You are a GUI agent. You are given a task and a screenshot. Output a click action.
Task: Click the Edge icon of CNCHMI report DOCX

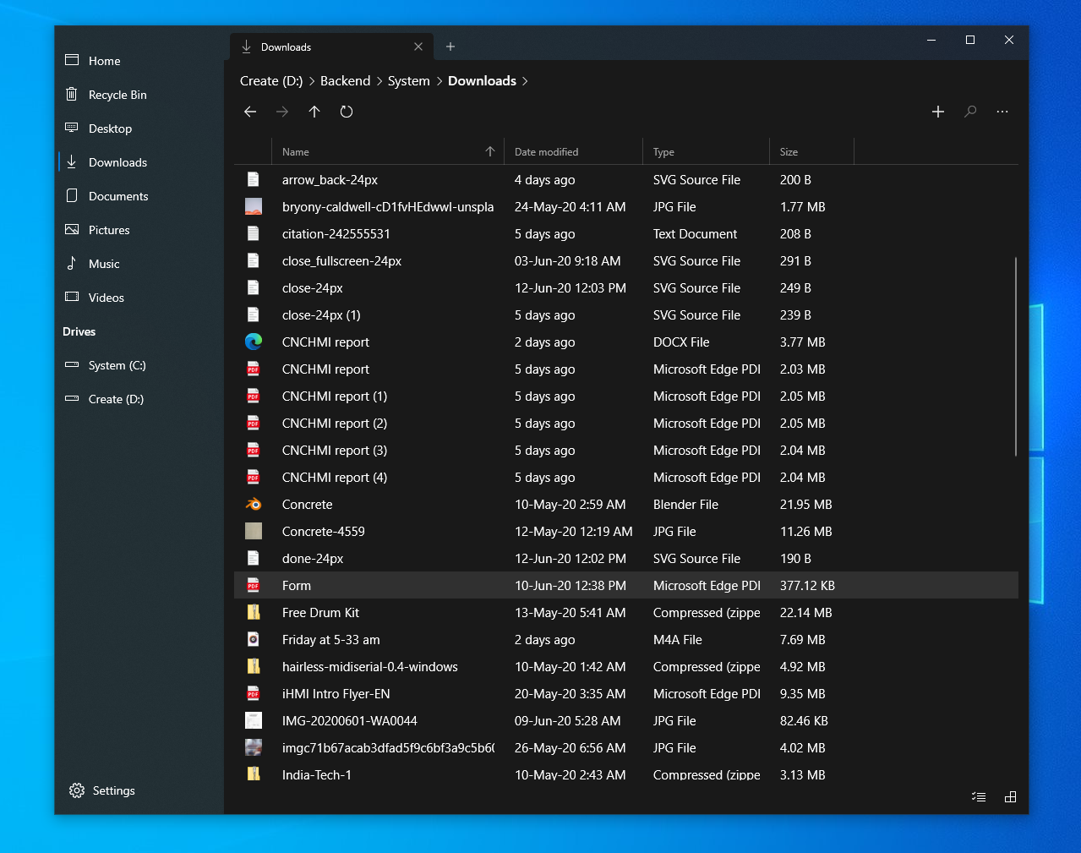(254, 342)
